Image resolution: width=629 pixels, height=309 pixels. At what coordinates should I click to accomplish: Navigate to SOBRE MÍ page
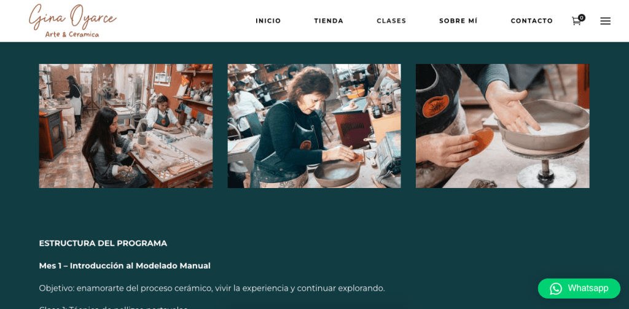(458, 21)
